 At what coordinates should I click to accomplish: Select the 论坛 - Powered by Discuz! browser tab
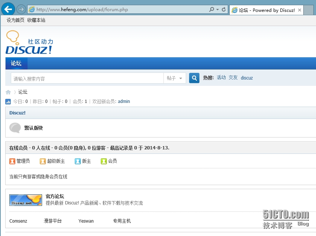[x=266, y=10]
